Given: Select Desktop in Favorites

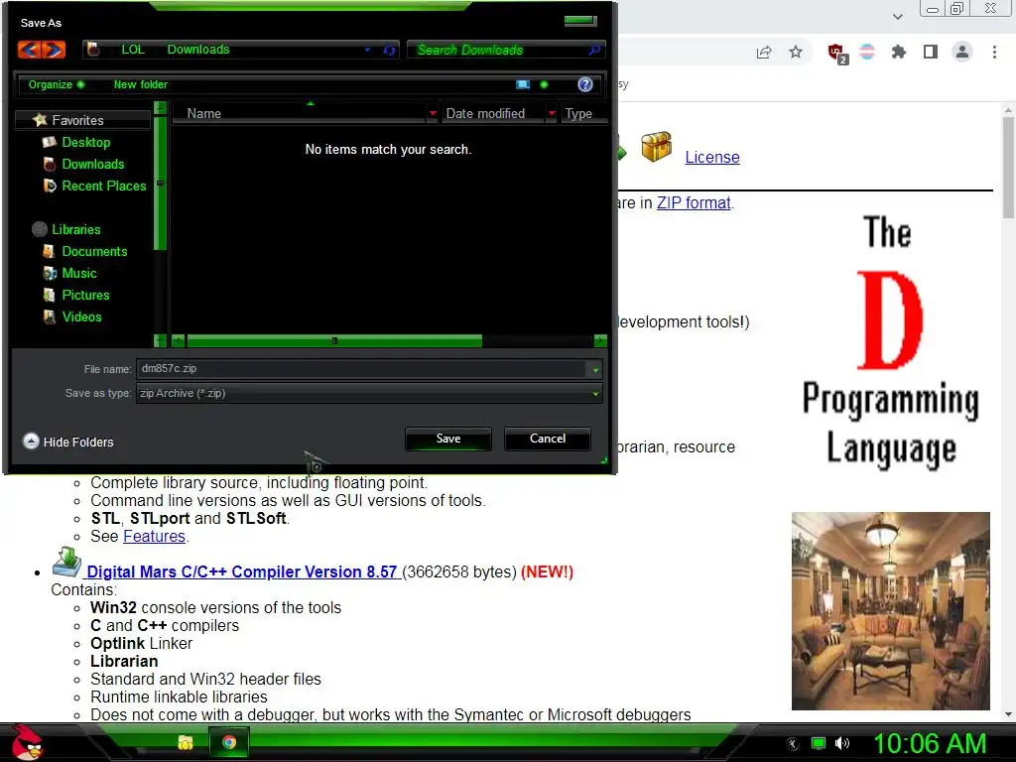Looking at the screenshot, I should click(86, 142).
